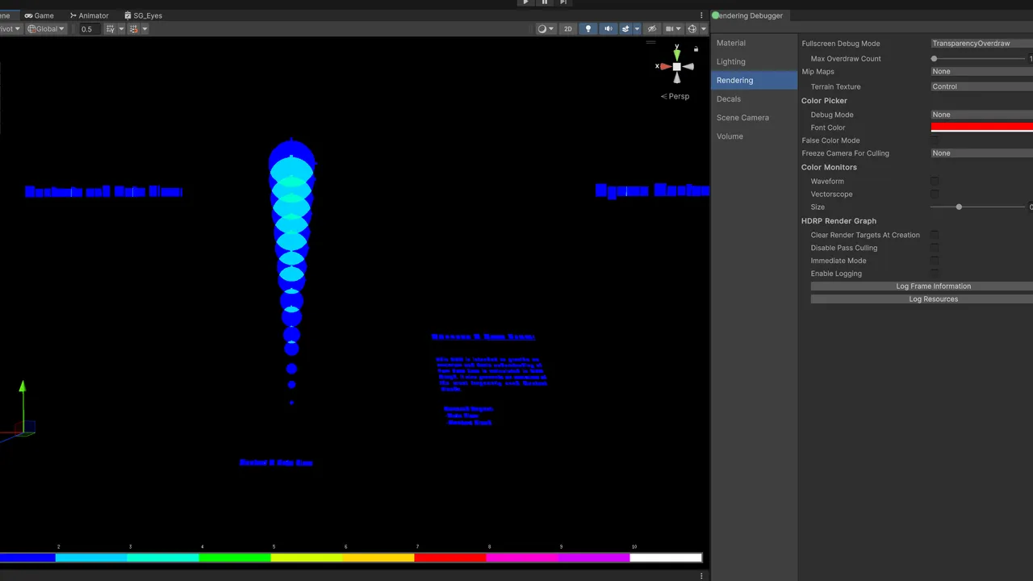
Task: Switch to the Animator tab
Action: [89, 15]
